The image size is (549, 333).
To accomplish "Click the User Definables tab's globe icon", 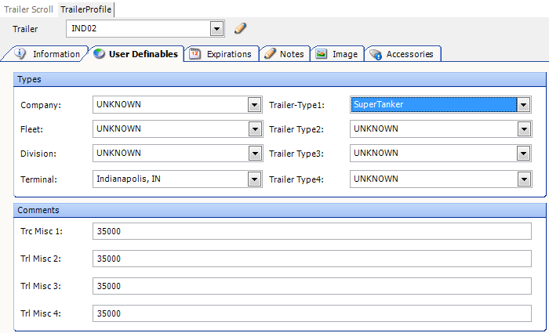I will [99, 53].
